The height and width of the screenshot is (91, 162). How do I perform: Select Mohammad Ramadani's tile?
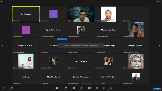coord(109,30)
